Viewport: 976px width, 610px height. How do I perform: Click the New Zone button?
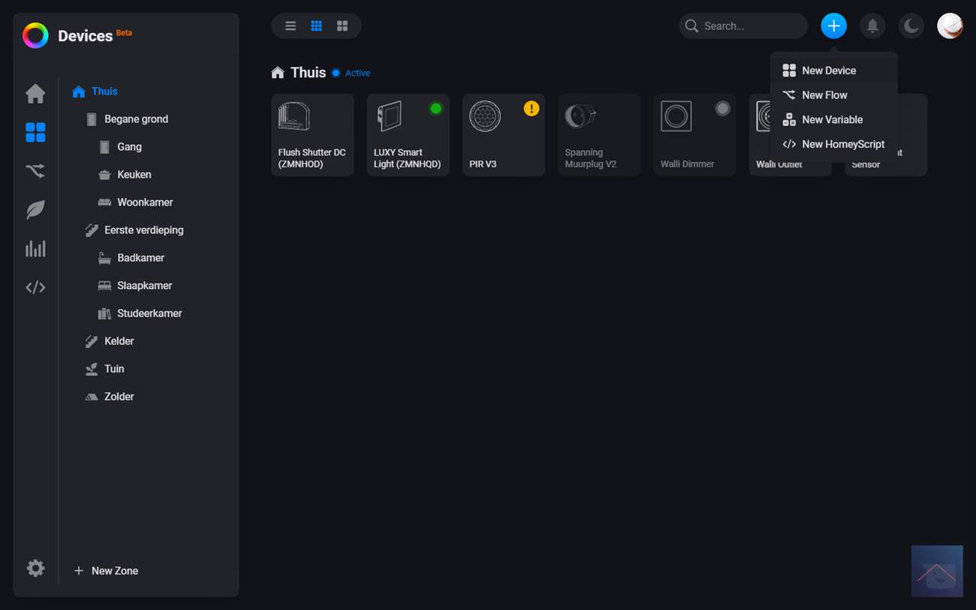coord(107,571)
